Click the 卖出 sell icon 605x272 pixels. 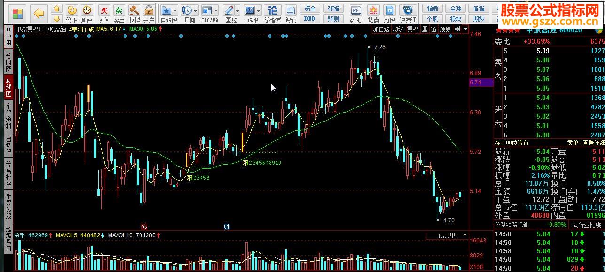[x=119, y=13]
